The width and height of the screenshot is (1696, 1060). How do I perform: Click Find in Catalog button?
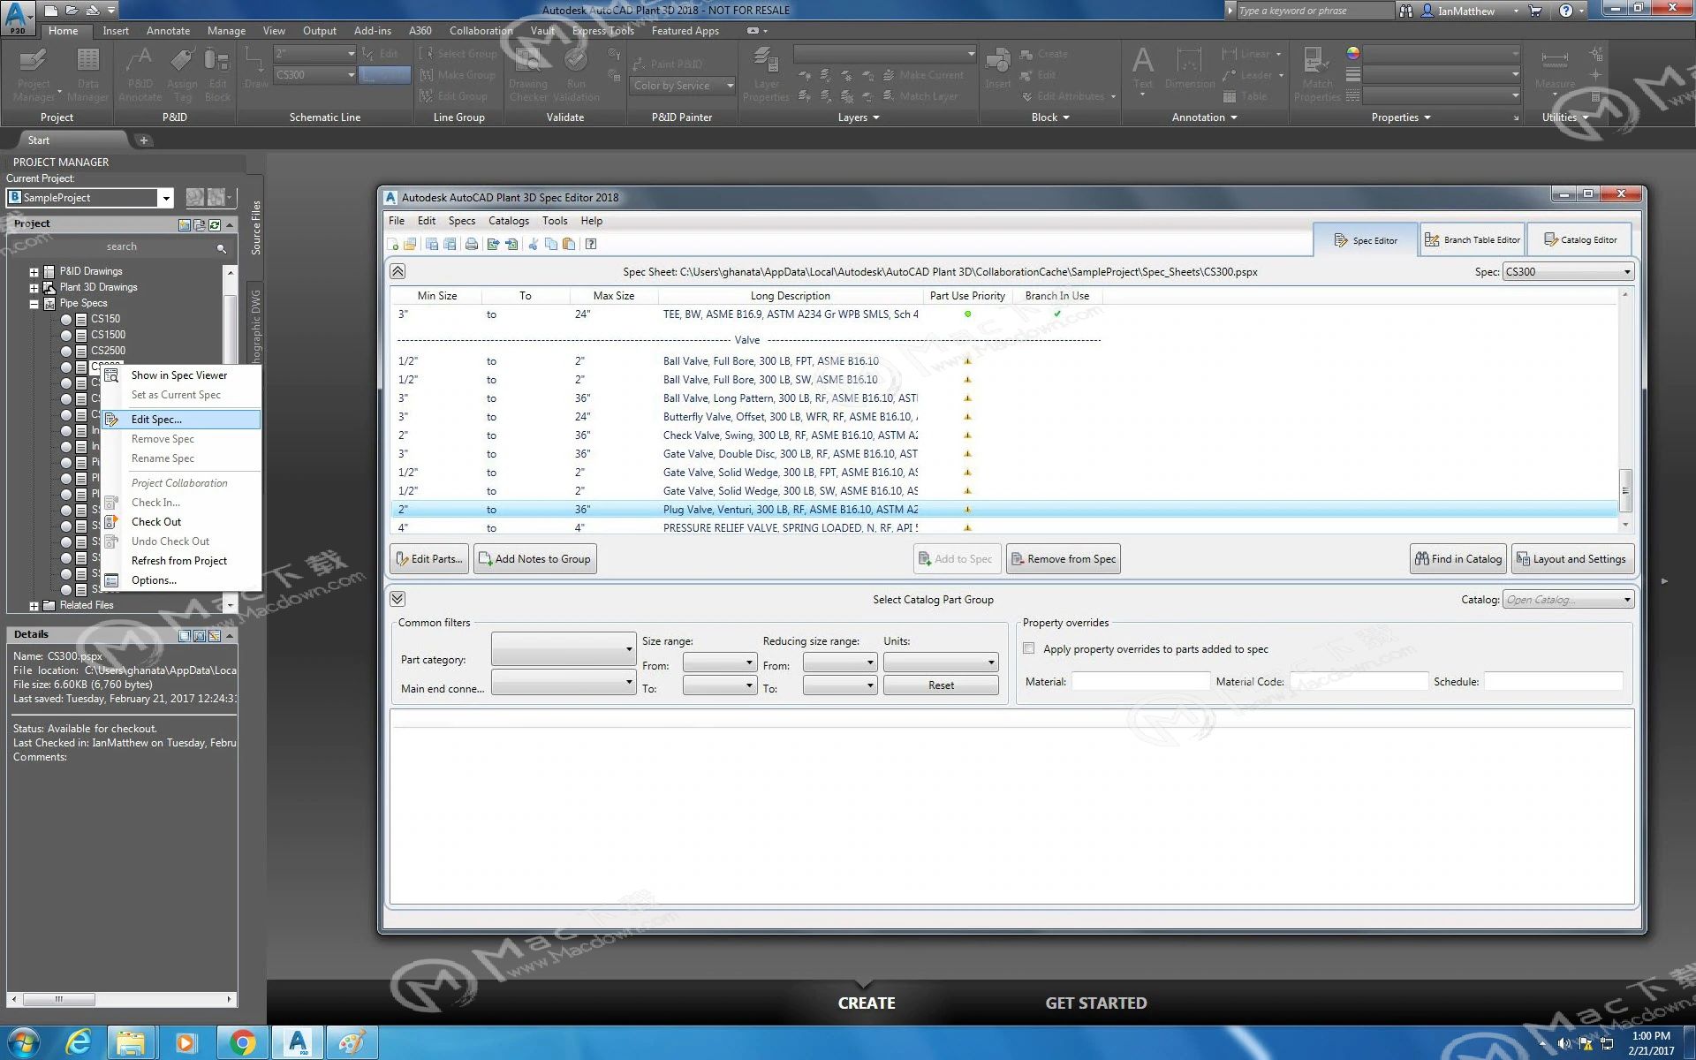pyautogui.click(x=1458, y=559)
